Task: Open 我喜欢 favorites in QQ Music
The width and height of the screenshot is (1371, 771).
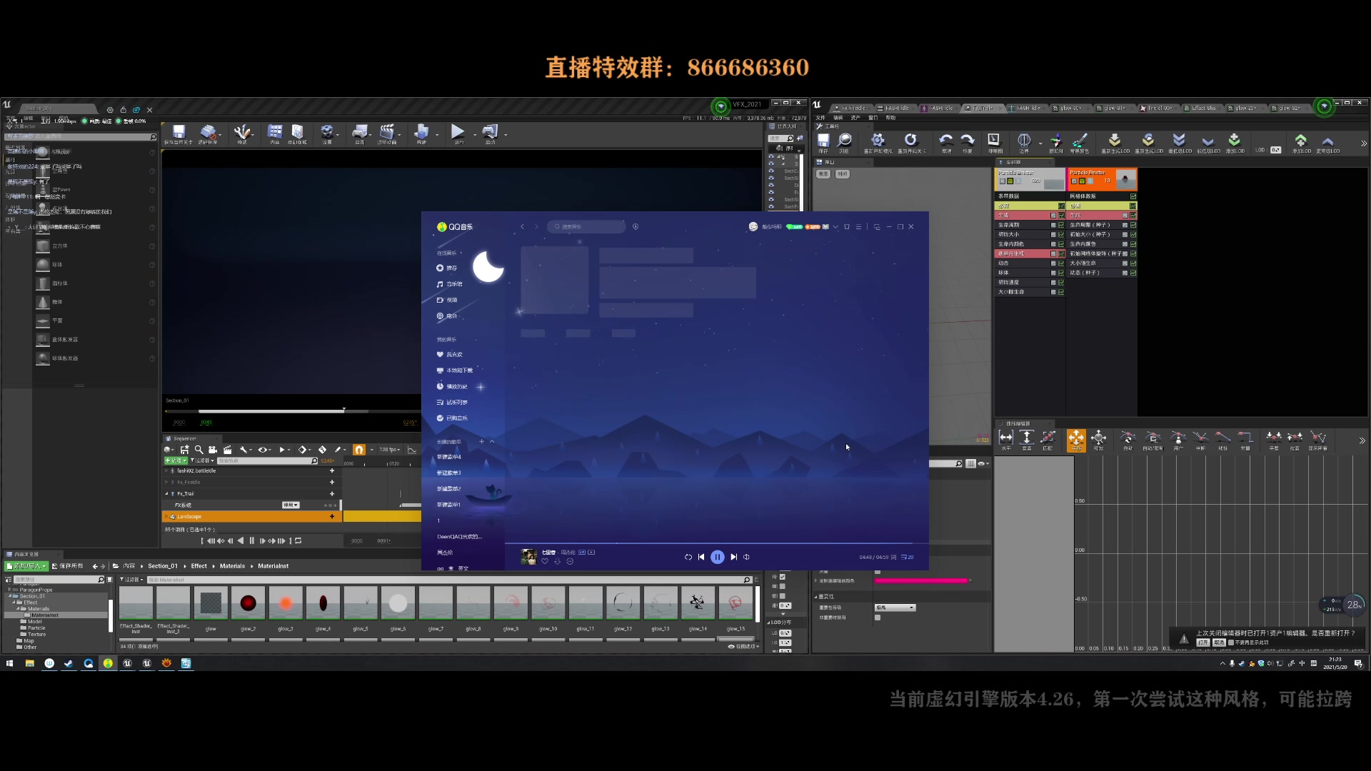Action: tap(450, 355)
